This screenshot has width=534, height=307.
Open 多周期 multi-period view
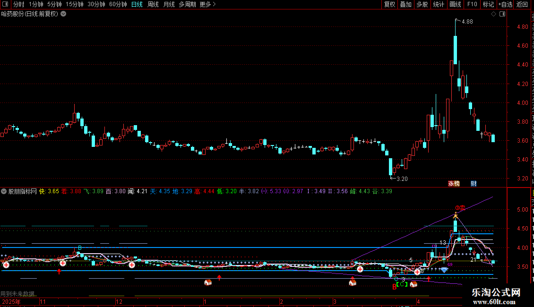(x=187, y=4)
